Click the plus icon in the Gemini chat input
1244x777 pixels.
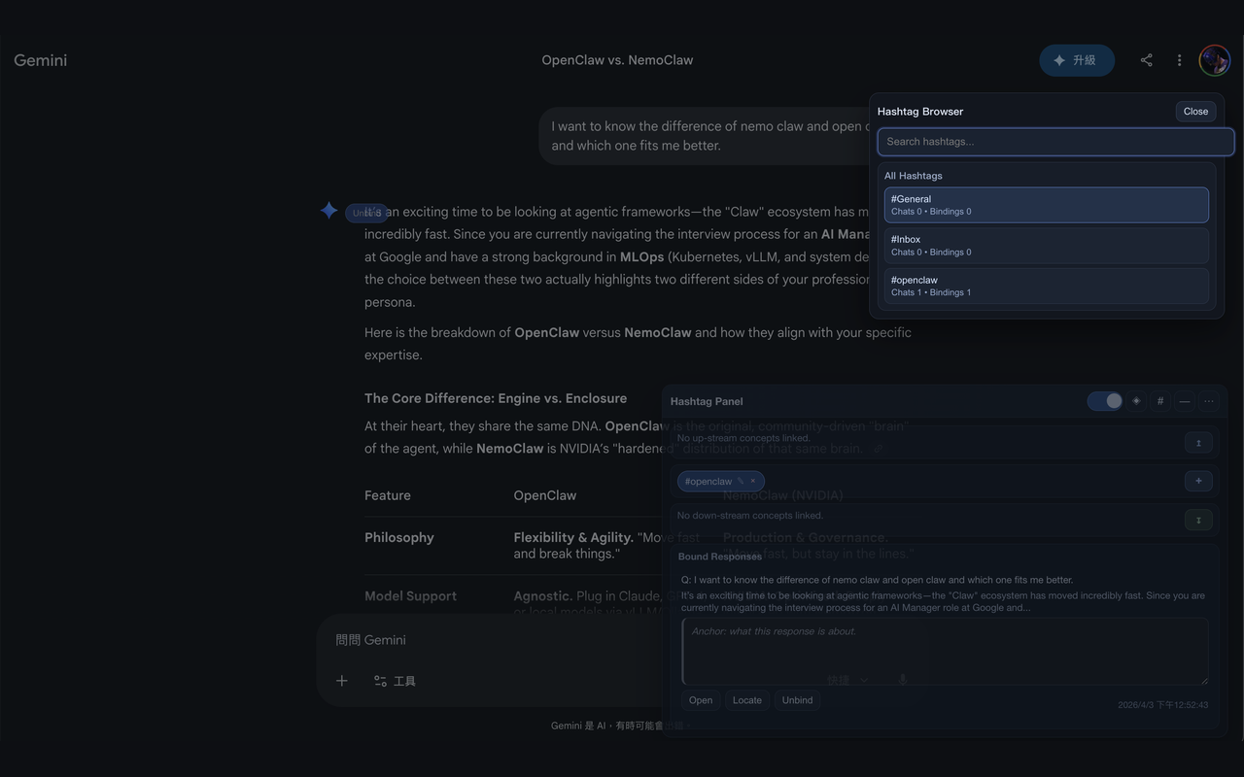click(341, 680)
